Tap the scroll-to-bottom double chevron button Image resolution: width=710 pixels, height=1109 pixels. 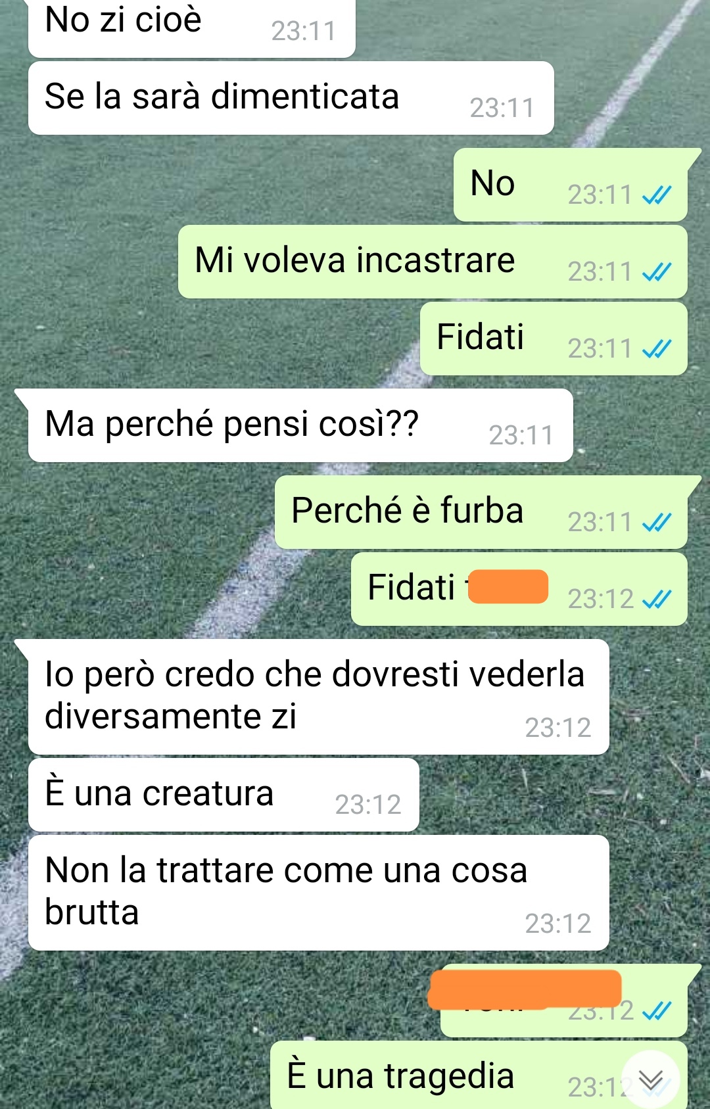coord(651,1079)
